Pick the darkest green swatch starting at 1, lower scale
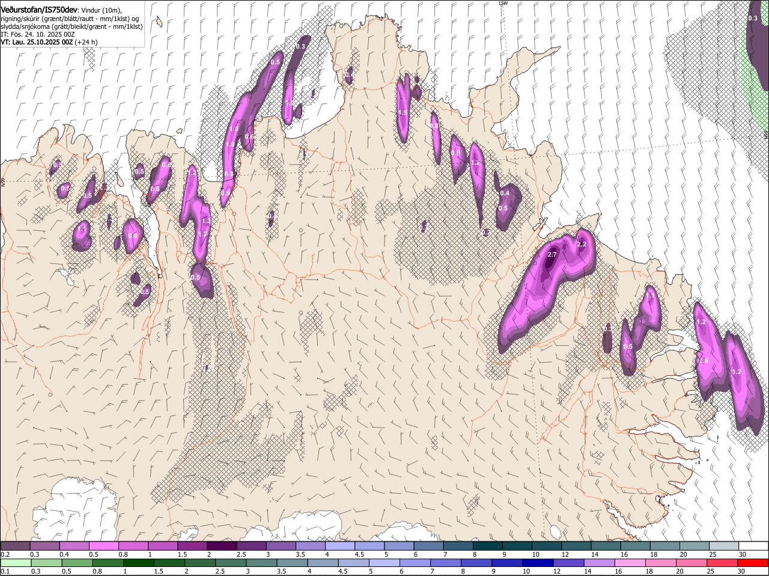769x576 pixels. pyautogui.click(x=139, y=563)
